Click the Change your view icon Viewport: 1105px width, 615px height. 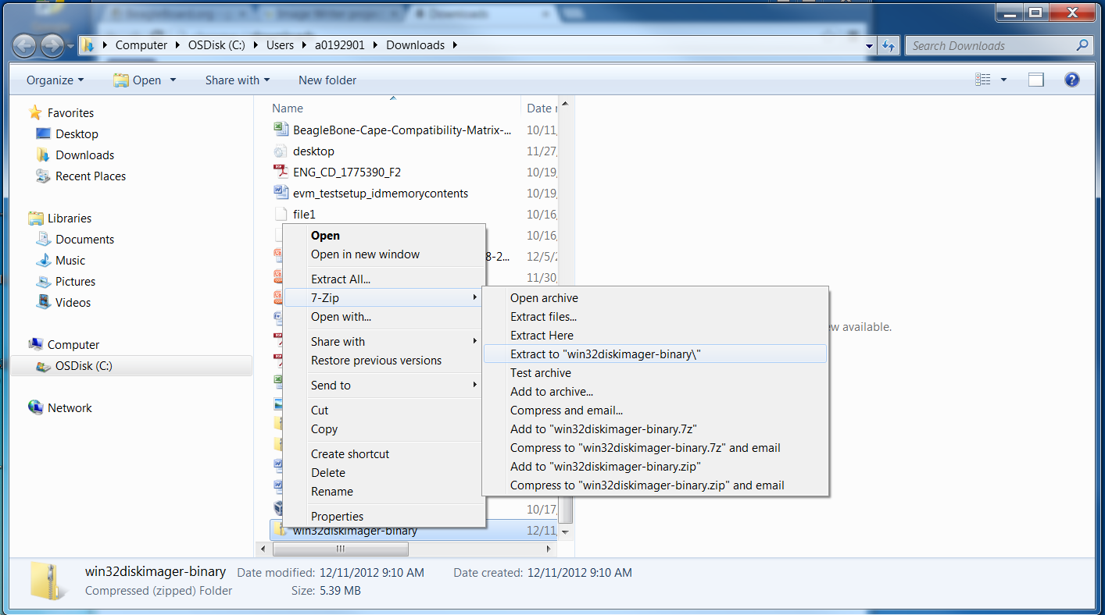pos(983,80)
